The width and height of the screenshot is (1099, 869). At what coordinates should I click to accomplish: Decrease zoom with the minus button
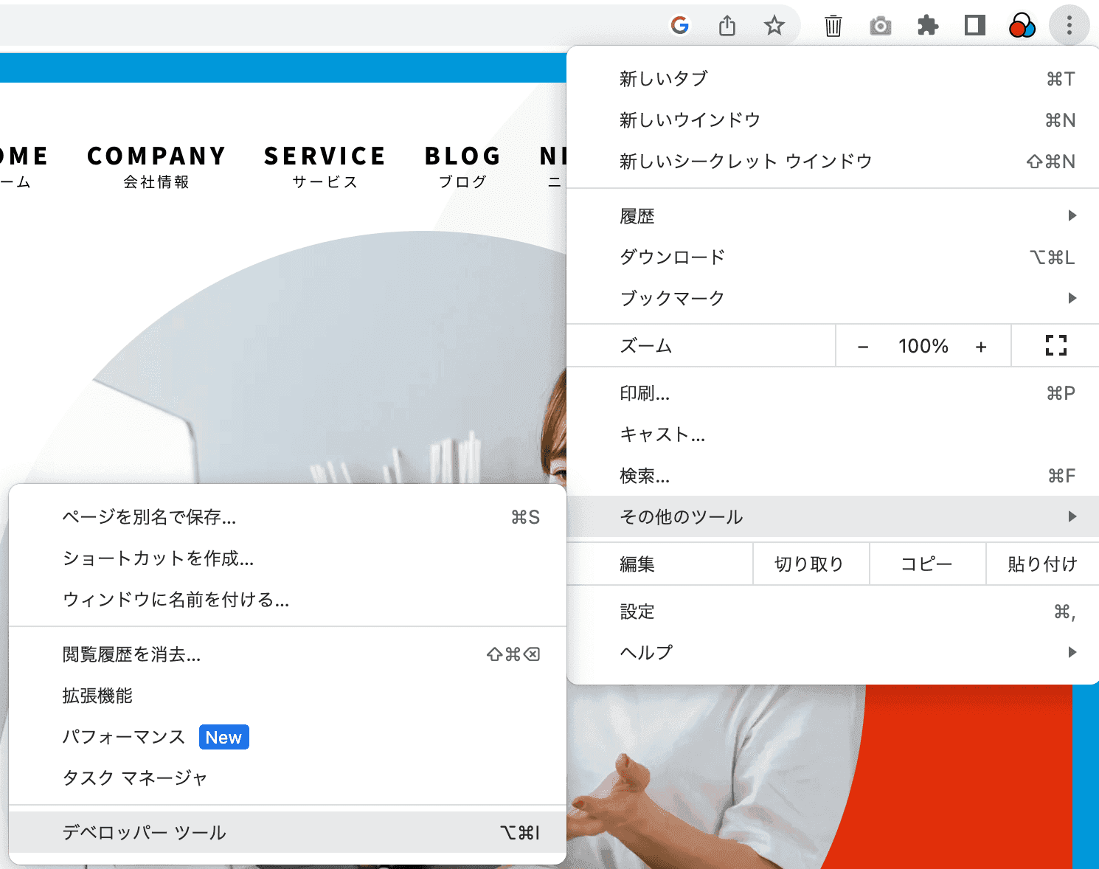pyautogui.click(x=863, y=346)
